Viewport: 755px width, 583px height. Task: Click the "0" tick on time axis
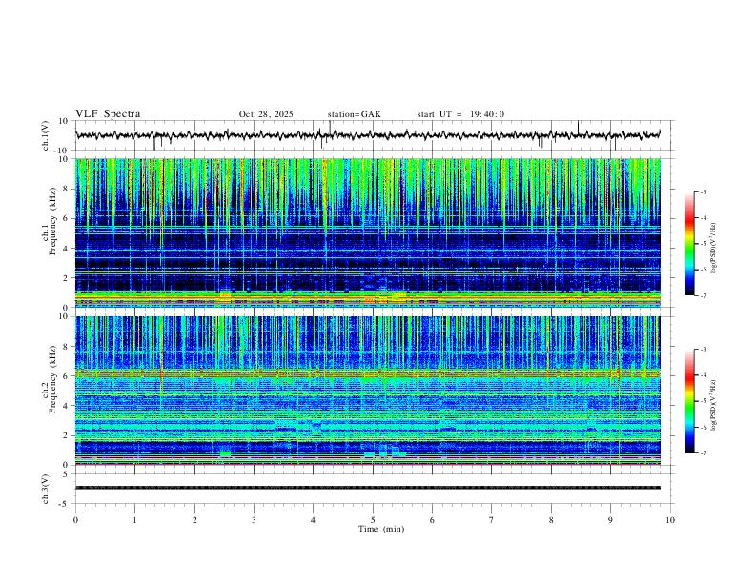click(75, 520)
